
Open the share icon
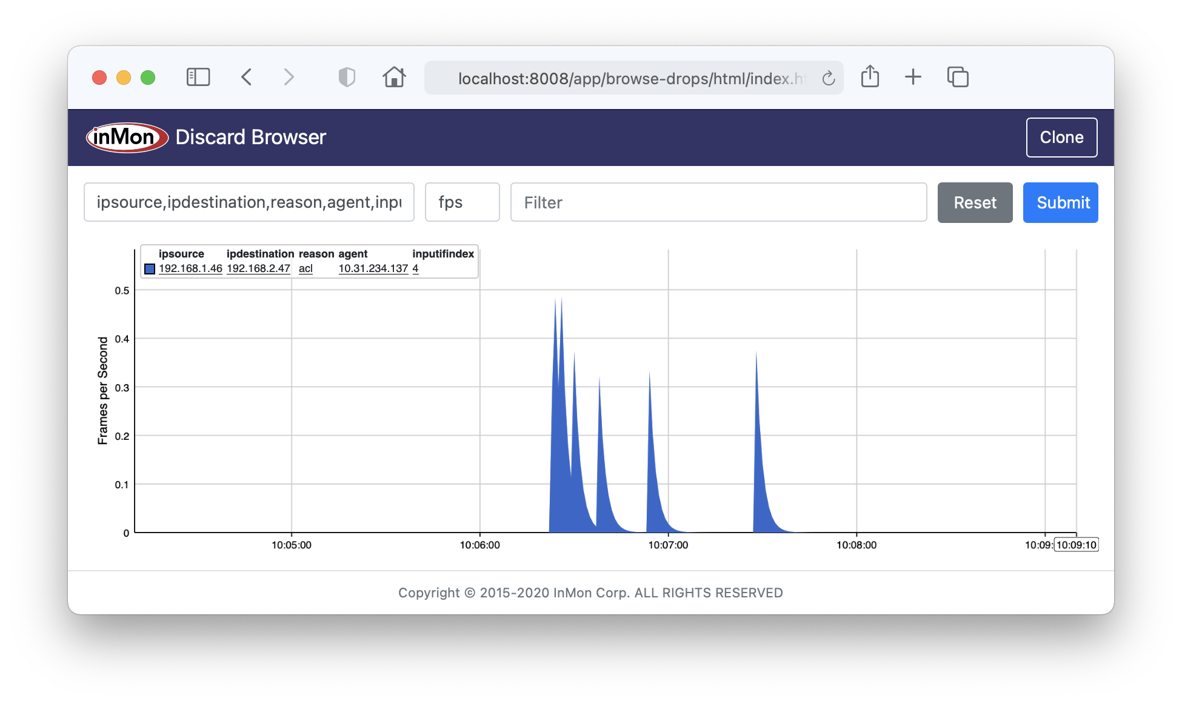tap(870, 77)
